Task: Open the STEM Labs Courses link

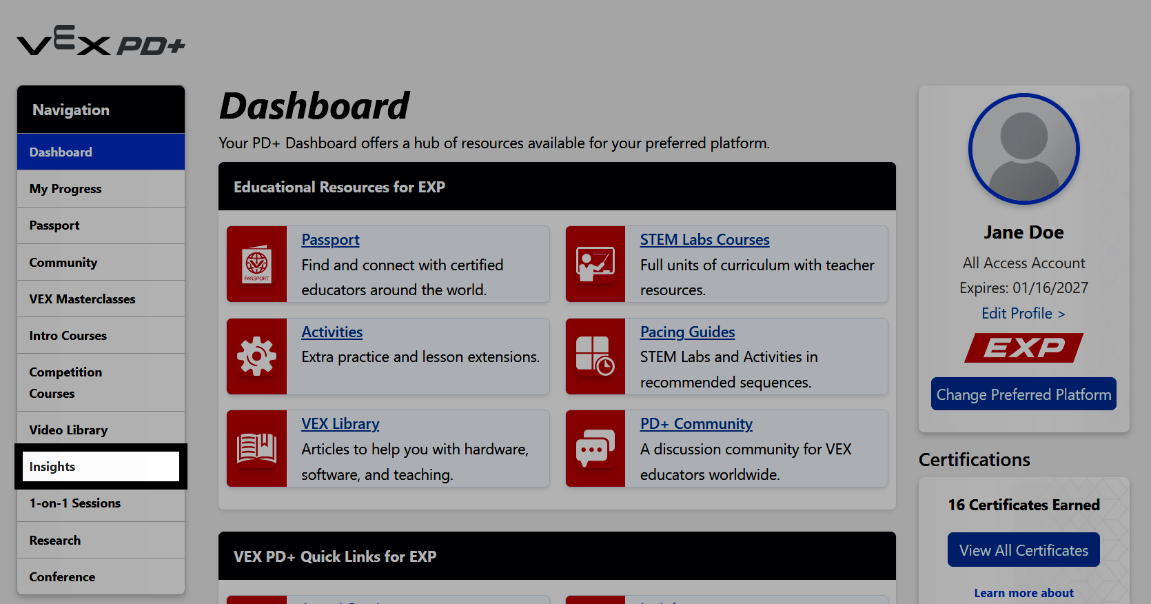Action: coord(704,240)
